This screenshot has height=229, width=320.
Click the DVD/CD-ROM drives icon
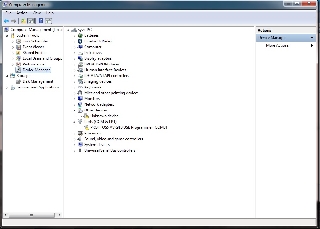pos(80,64)
